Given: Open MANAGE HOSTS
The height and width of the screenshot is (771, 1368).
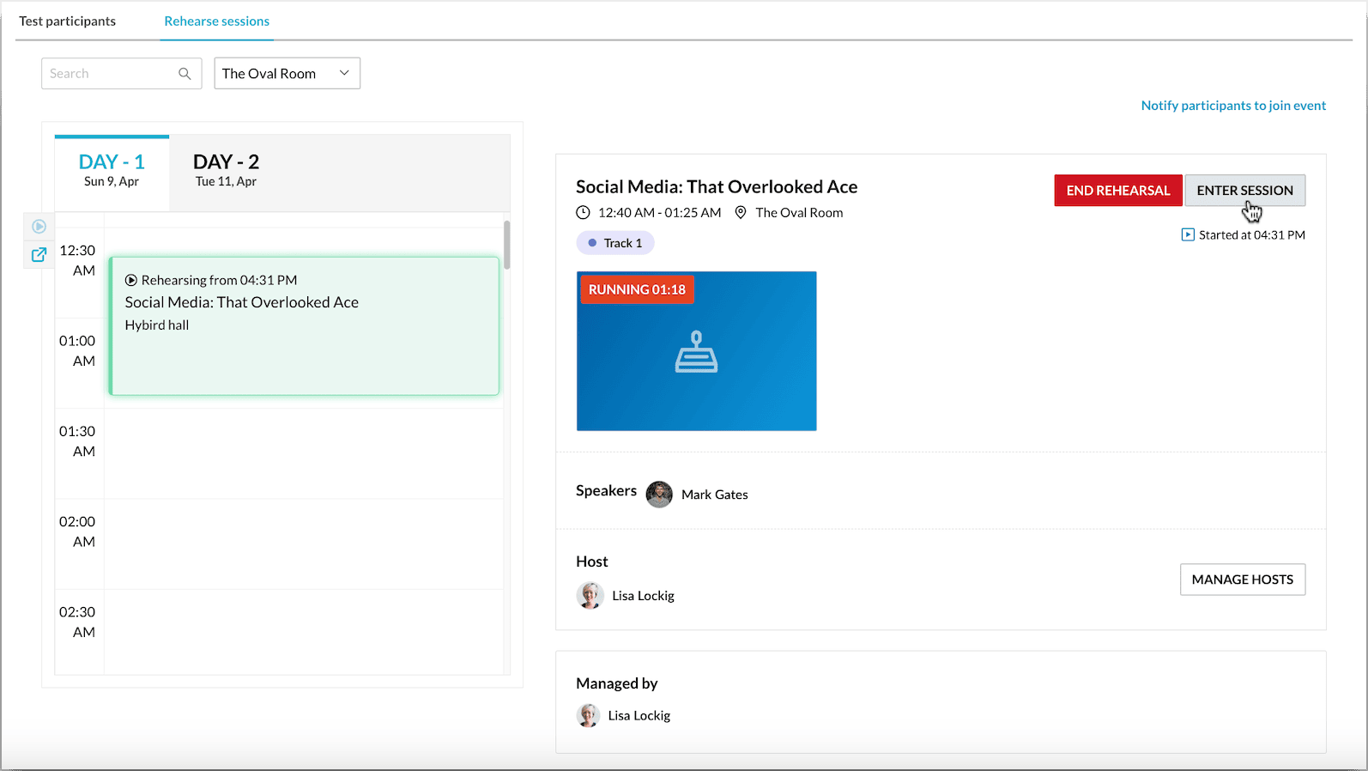Looking at the screenshot, I should click(1242, 580).
